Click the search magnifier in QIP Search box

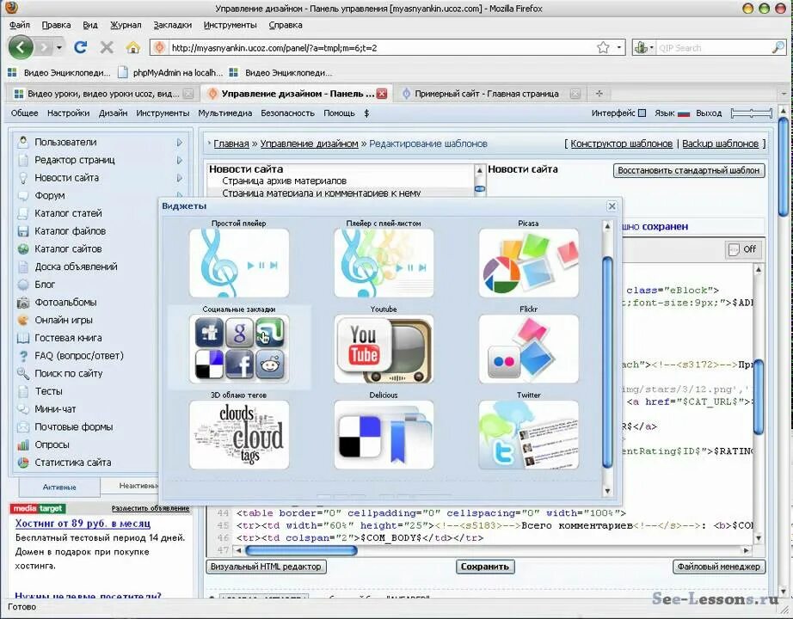778,47
